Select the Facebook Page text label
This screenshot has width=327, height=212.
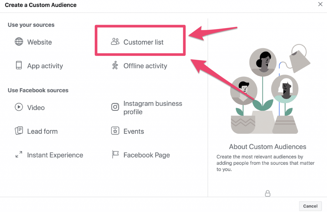pos(147,155)
